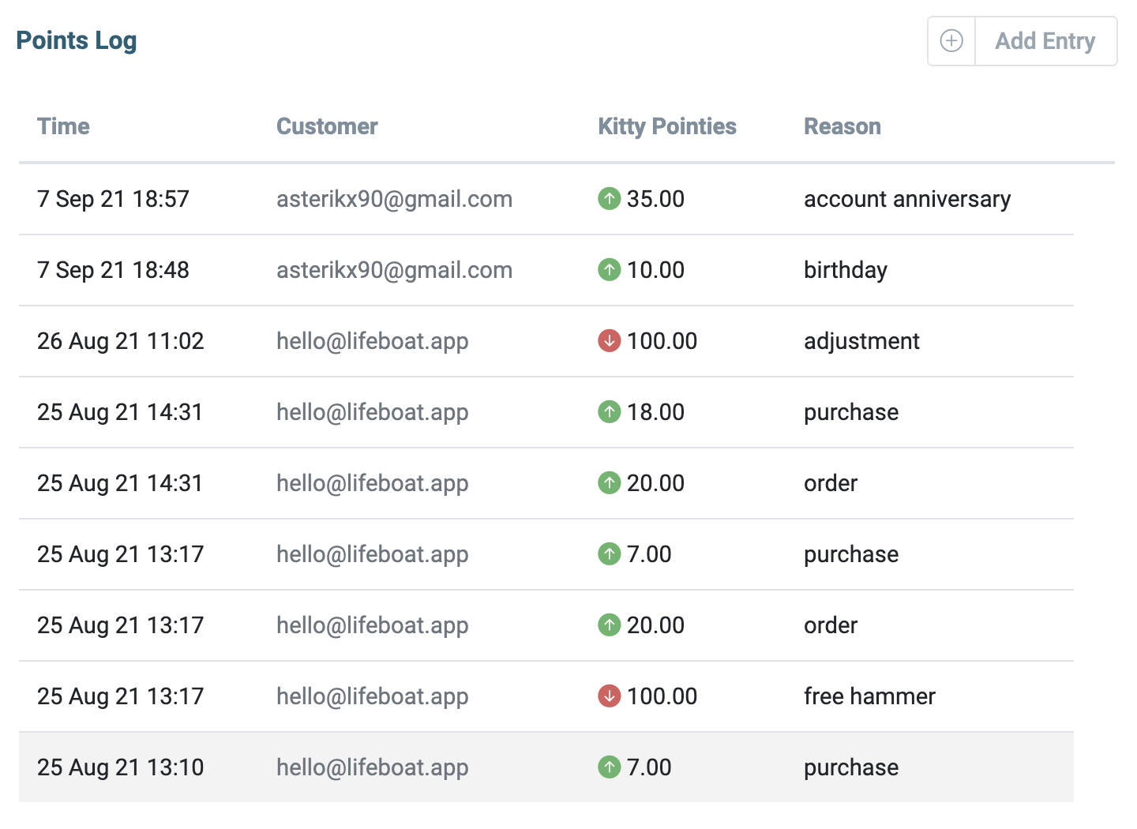Select the time 7 Sep 21 18:48
The image size is (1137, 829).
[113, 270]
